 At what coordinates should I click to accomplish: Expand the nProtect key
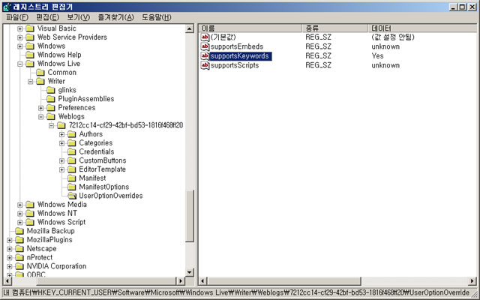click(10, 258)
